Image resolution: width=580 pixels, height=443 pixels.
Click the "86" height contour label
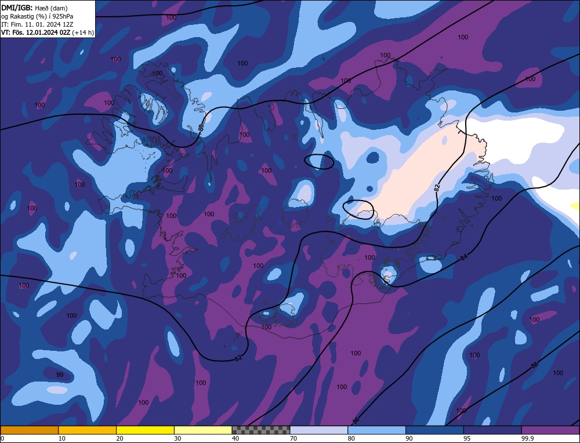(x=356, y=420)
